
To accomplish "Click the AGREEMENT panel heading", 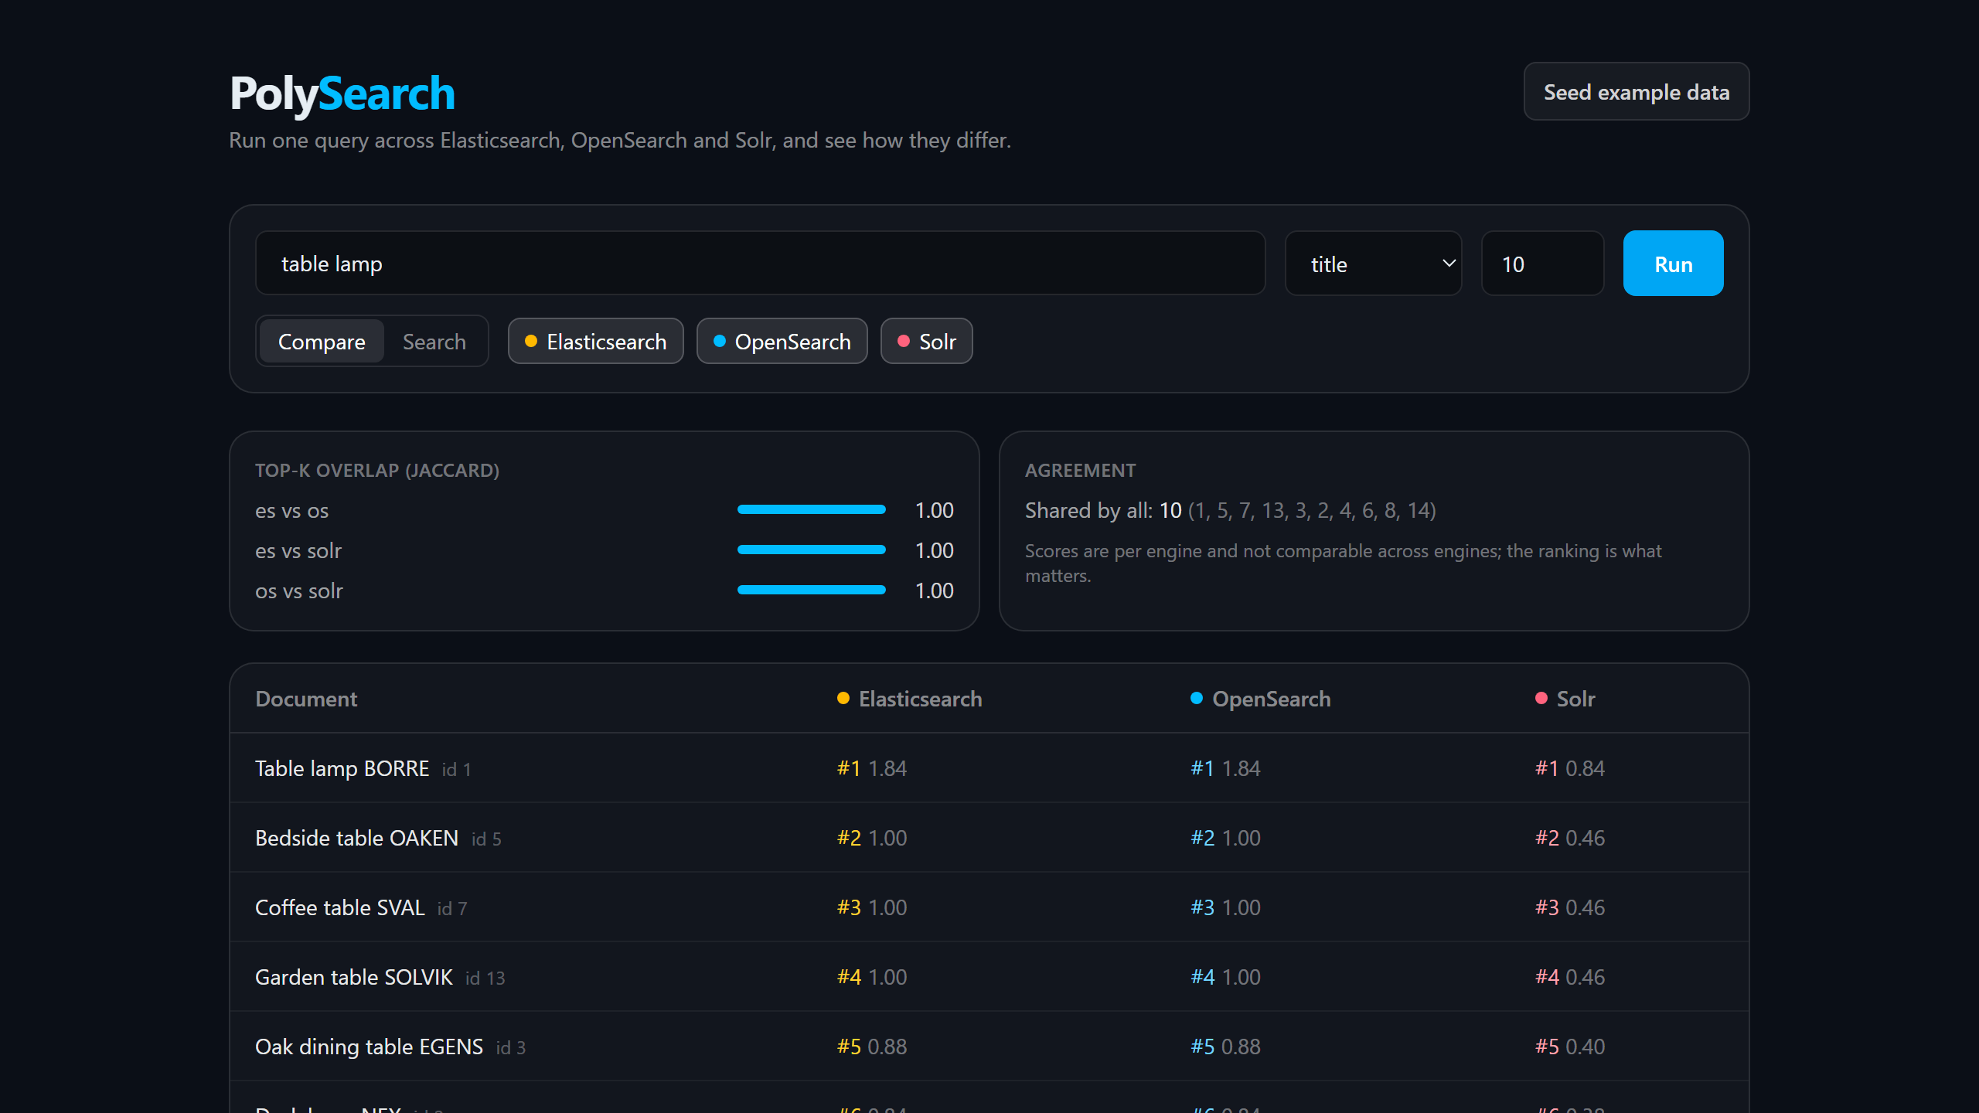I will [1081, 470].
